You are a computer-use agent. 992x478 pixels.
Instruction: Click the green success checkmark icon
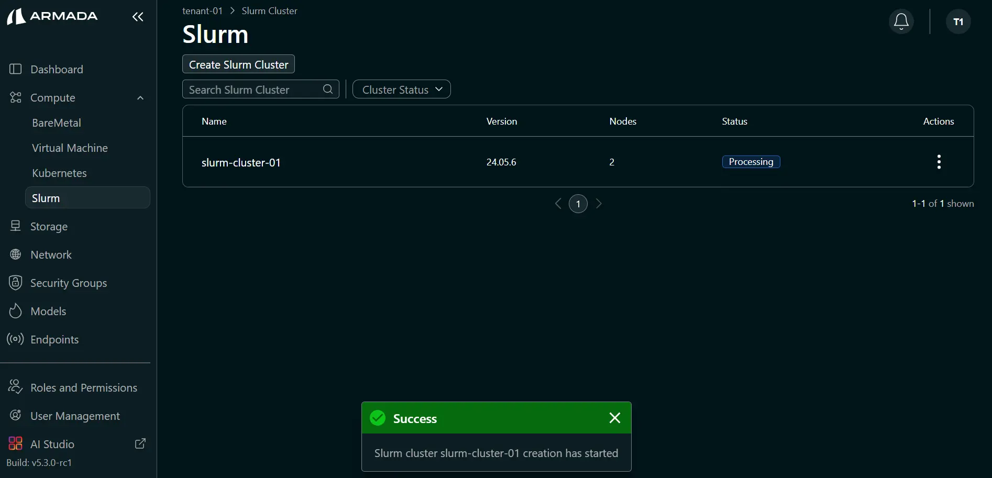(x=378, y=418)
